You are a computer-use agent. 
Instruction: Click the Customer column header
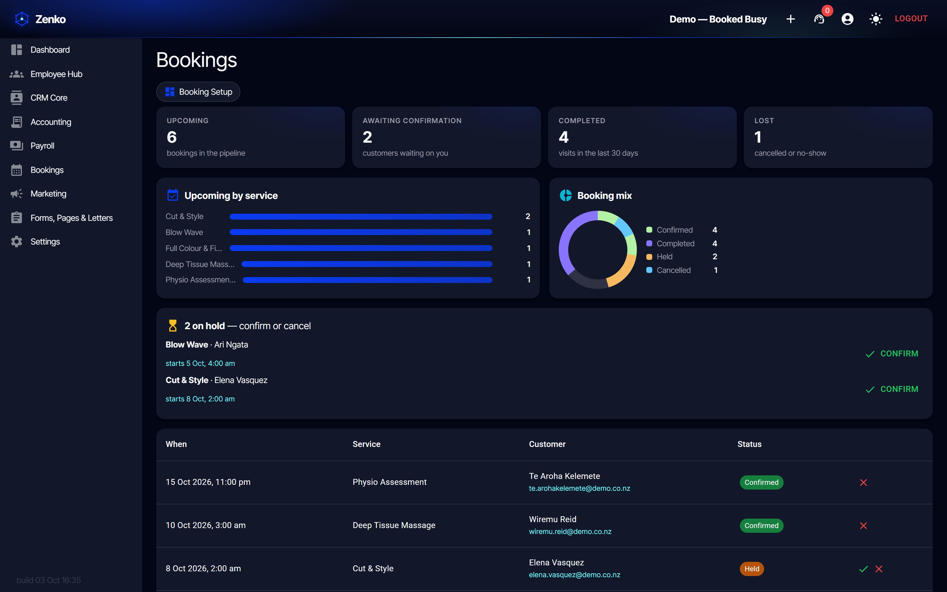547,444
